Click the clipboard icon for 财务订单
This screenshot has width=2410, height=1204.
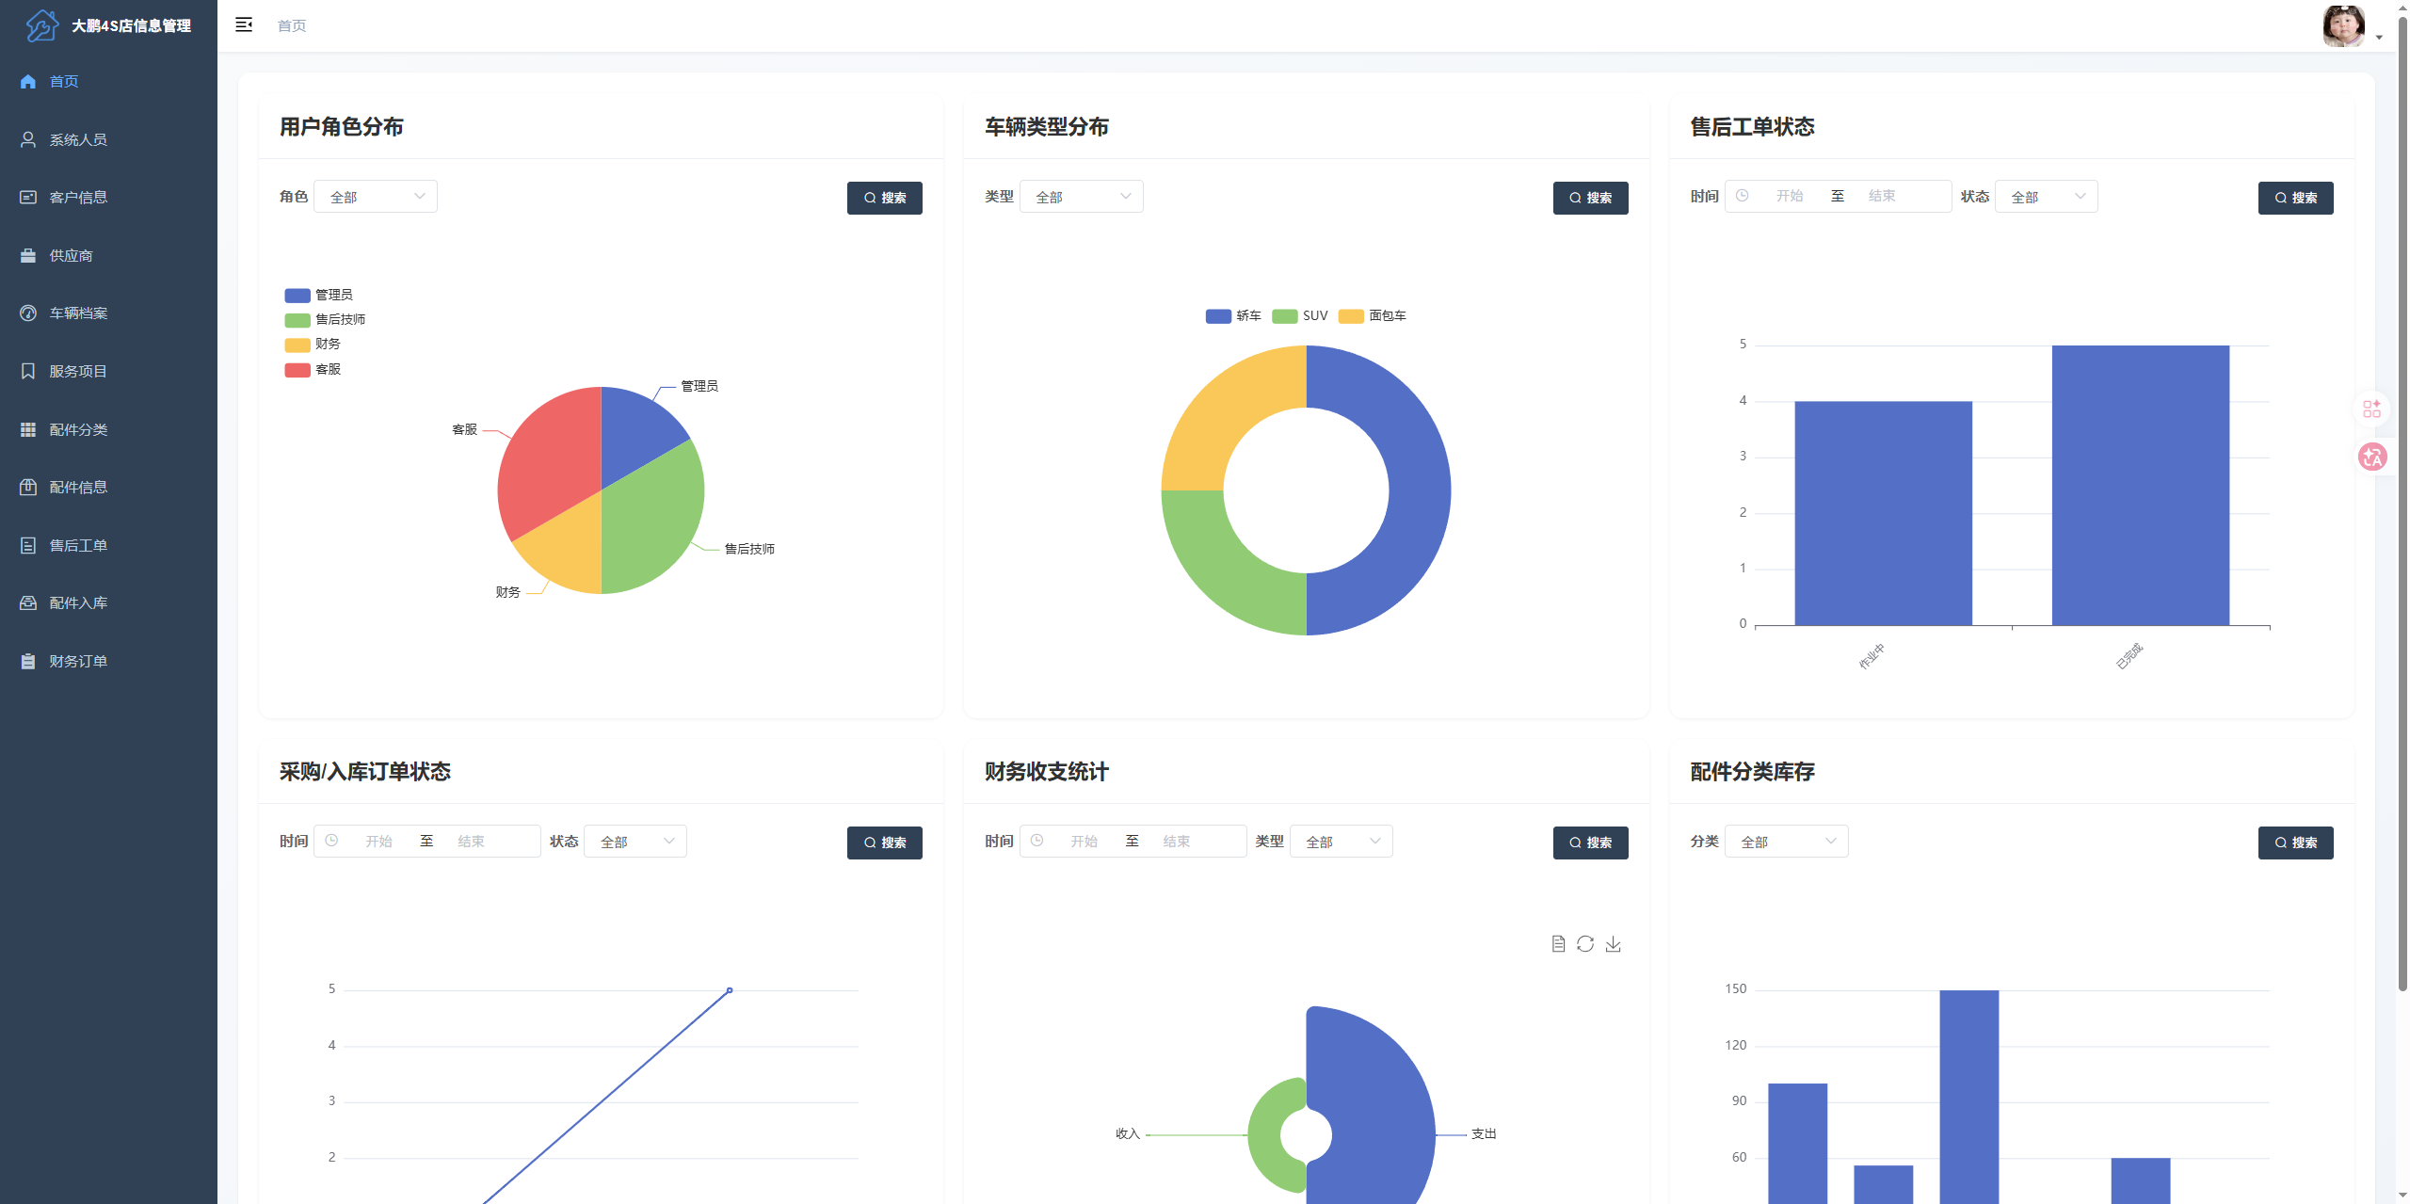pyautogui.click(x=28, y=661)
